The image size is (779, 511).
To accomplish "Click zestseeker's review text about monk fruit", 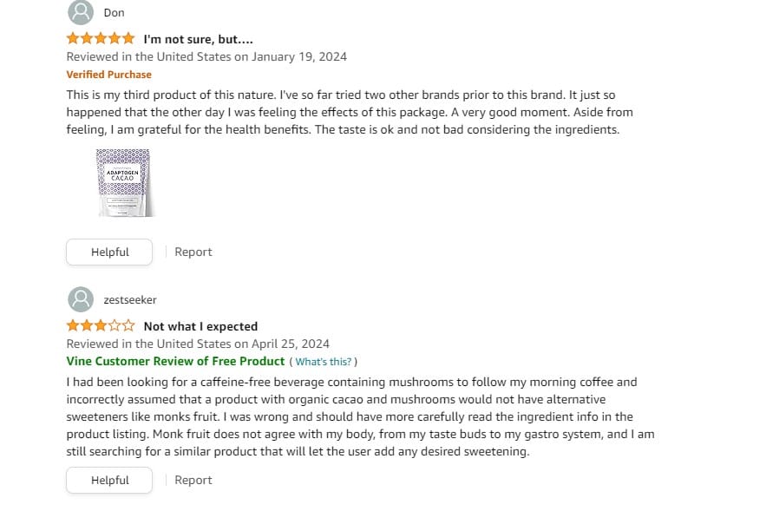I will (360, 416).
